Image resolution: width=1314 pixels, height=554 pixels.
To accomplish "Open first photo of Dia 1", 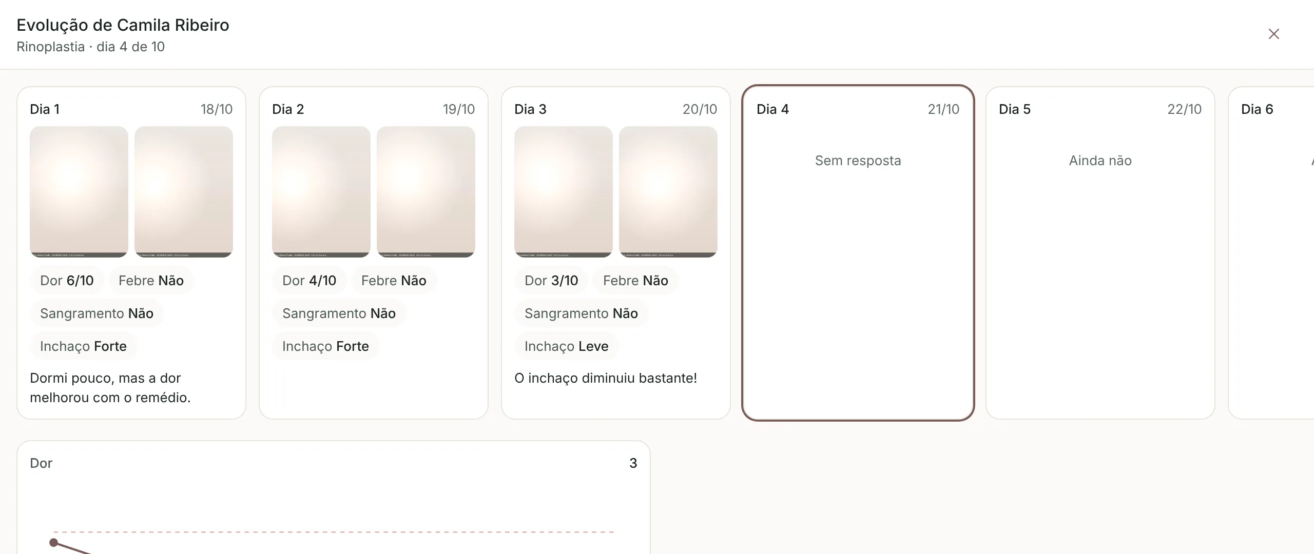I will point(79,192).
